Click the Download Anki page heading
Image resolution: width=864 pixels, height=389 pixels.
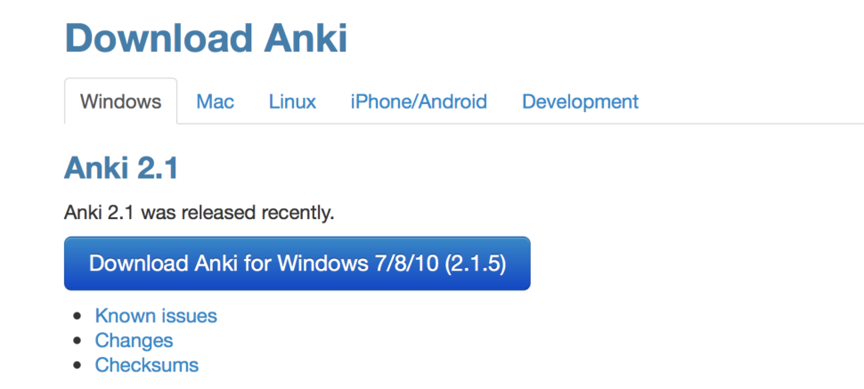(206, 36)
